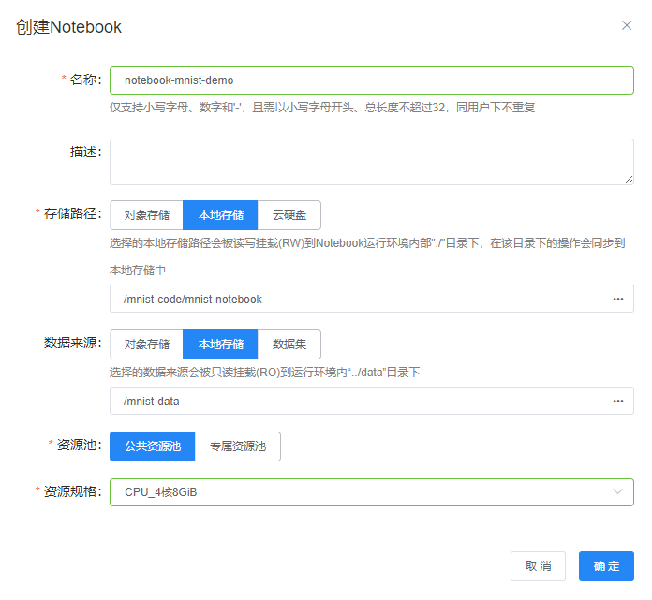This screenshot has width=652, height=600.
Task: Click the /mnist-code/mnist-notebook path field
Action: pyautogui.click(x=356, y=300)
